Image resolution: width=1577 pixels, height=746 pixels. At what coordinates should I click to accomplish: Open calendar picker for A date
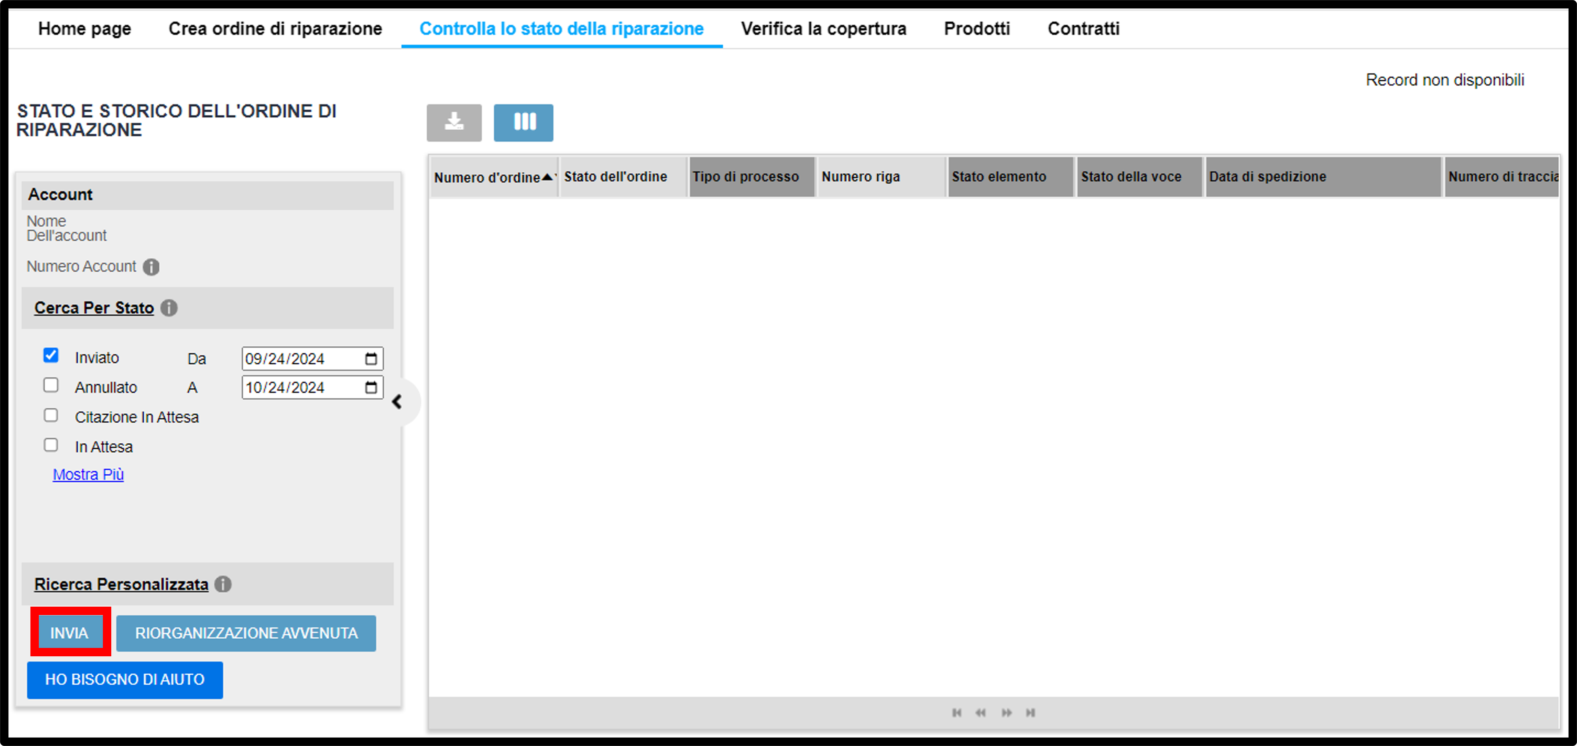[x=371, y=388]
